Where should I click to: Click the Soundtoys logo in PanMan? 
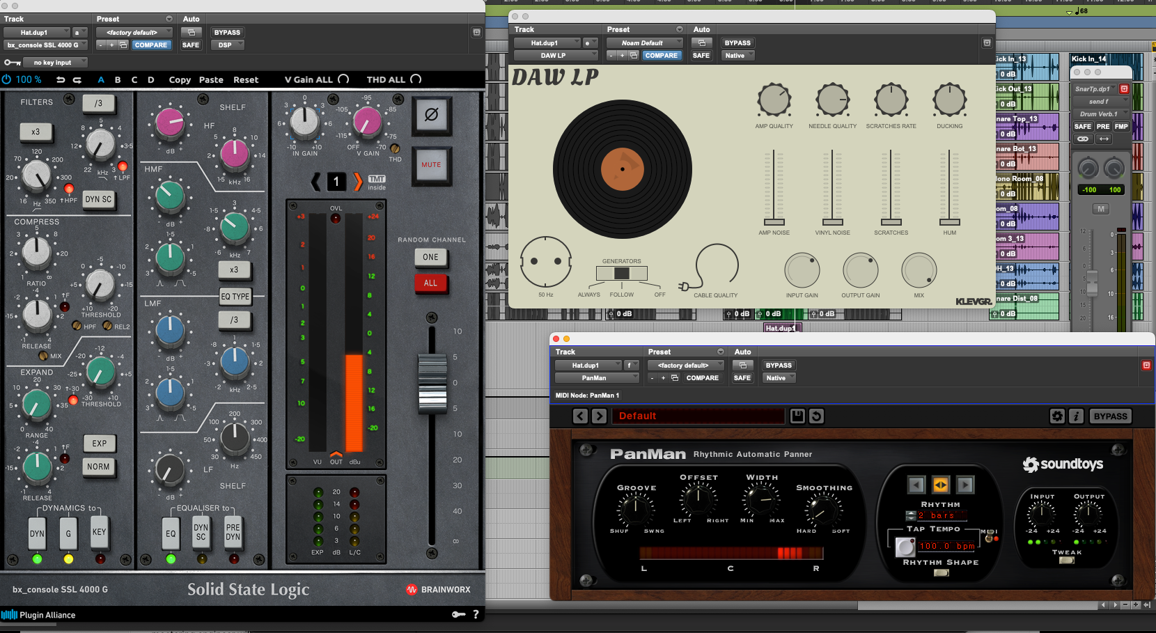tap(1063, 464)
